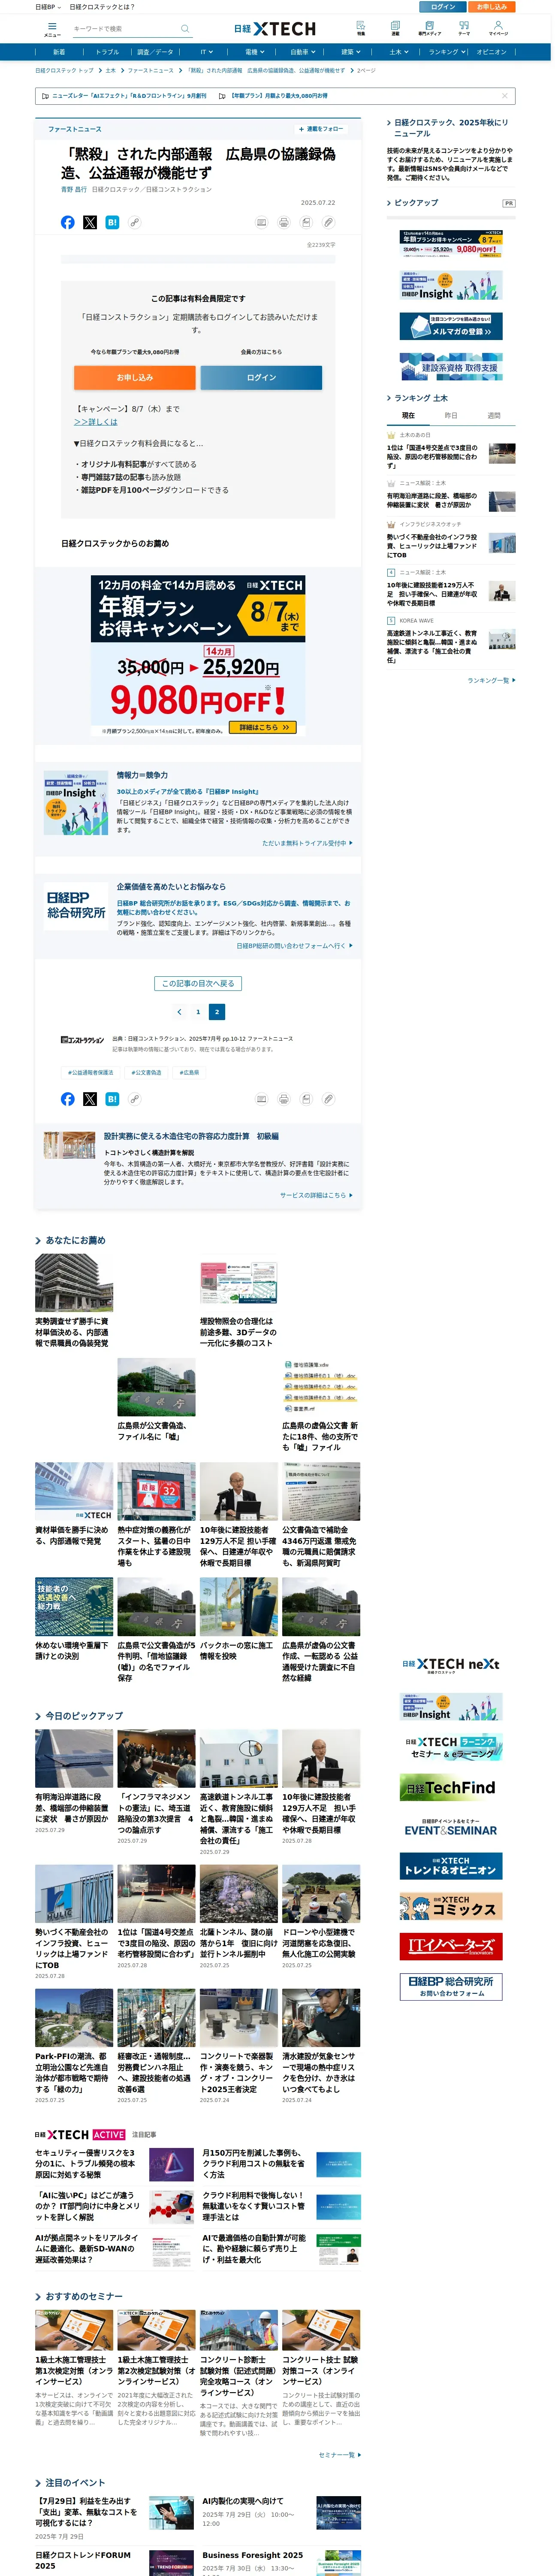
Task: Share on Facebook below the hashtag row
Action: 68,1099
